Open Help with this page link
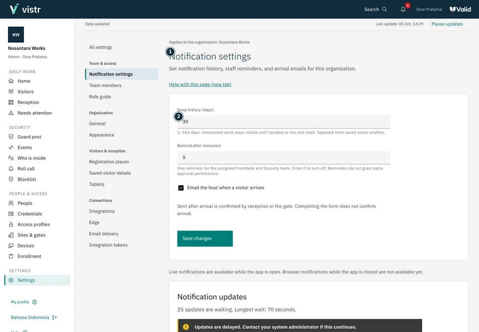 click(x=200, y=85)
